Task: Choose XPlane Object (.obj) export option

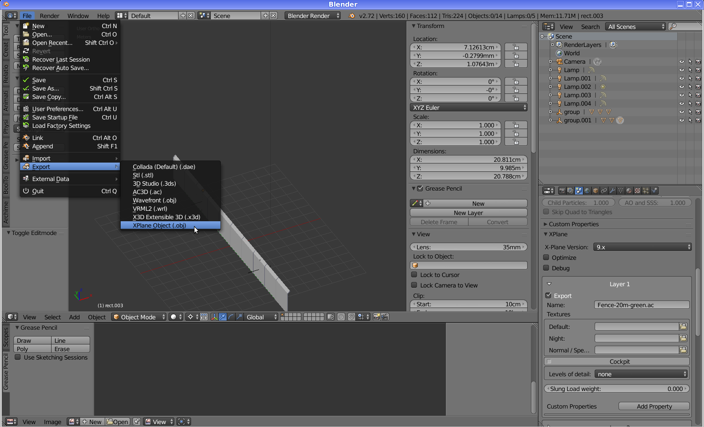Action: (x=159, y=225)
